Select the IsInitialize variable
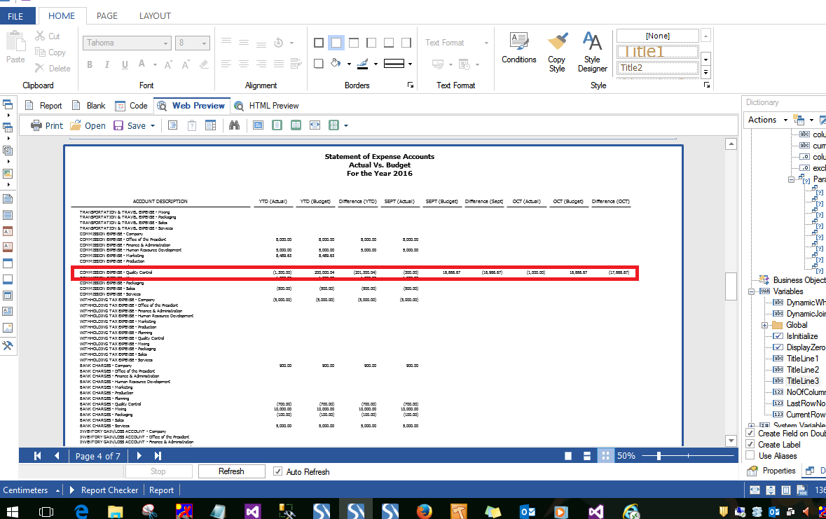The image size is (826, 519). click(801, 336)
